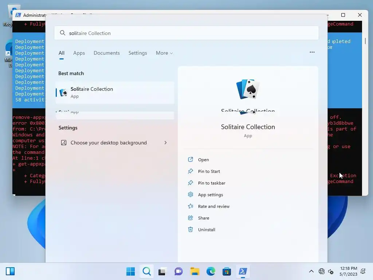Click the pin icon beside Pin to Start
Image resolution: width=373 pixels, height=280 pixels.
pos(190,171)
